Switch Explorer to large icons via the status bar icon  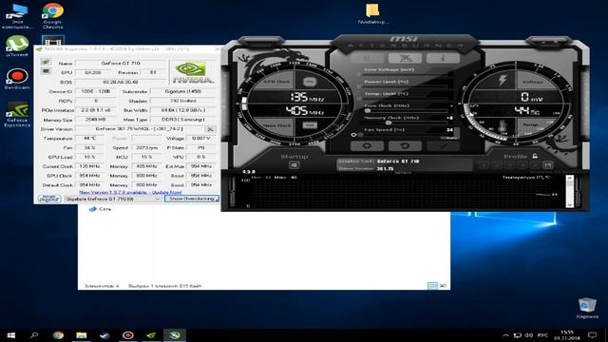coord(443,286)
